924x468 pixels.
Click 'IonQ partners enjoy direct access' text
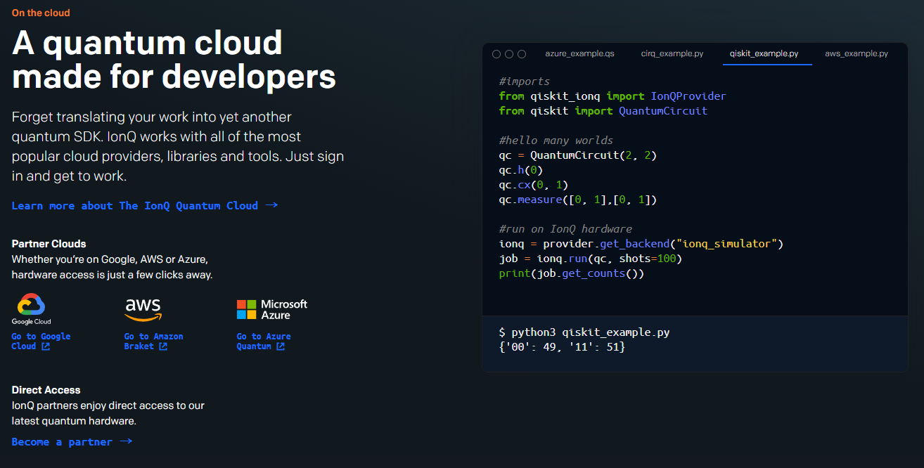(x=108, y=413)
